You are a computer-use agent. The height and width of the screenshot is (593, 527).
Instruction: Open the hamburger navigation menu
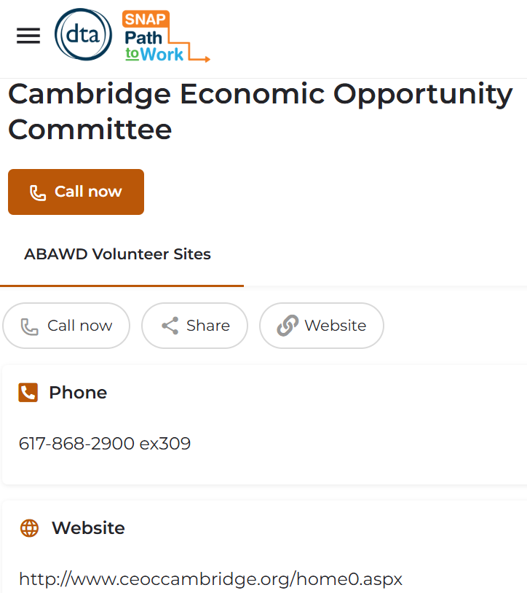coord(28,36)
